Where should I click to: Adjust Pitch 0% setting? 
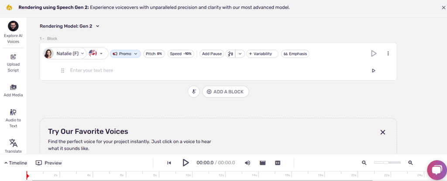click(154, 54)
